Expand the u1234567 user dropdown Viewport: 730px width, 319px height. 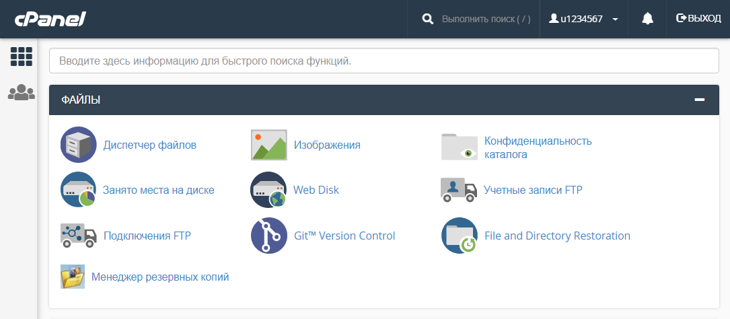584,19
